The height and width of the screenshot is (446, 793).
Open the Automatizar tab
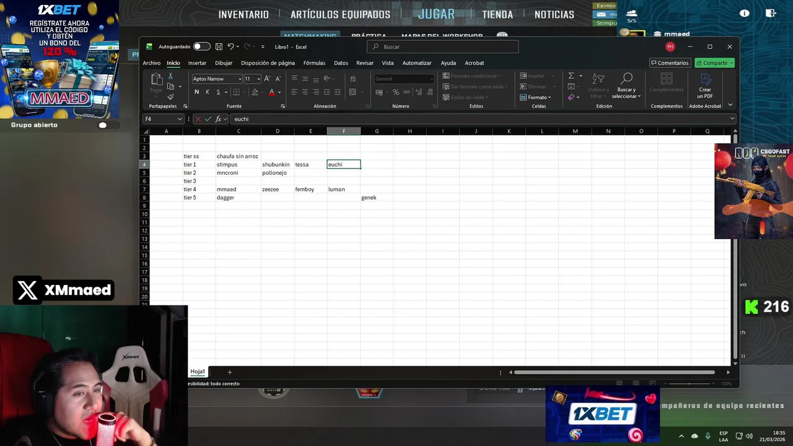click(x=417, y=63)
